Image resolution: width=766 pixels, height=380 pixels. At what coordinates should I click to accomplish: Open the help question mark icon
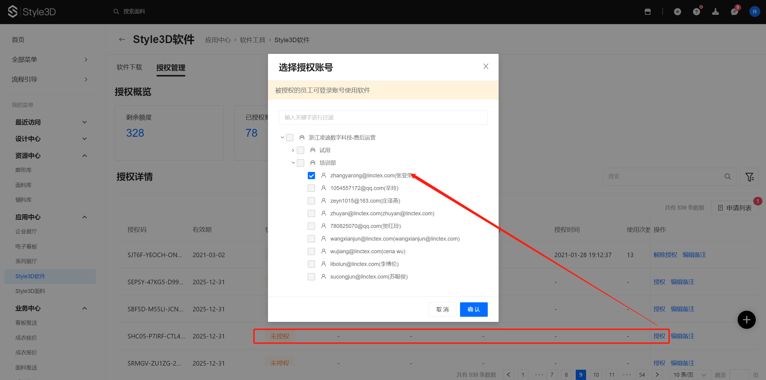(696, 12)
